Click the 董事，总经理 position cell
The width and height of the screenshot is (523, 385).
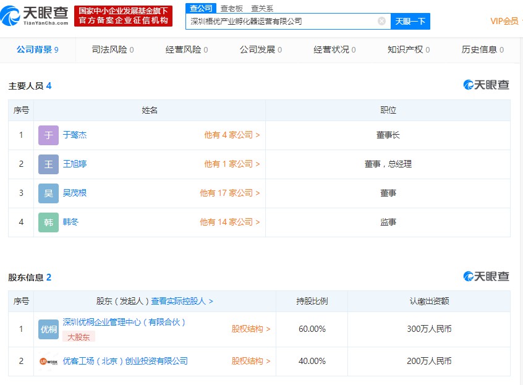click(x=388, y=164)
